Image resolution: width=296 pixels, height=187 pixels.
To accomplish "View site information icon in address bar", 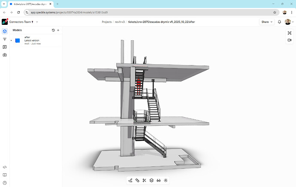I will click(x=27, y=12).
